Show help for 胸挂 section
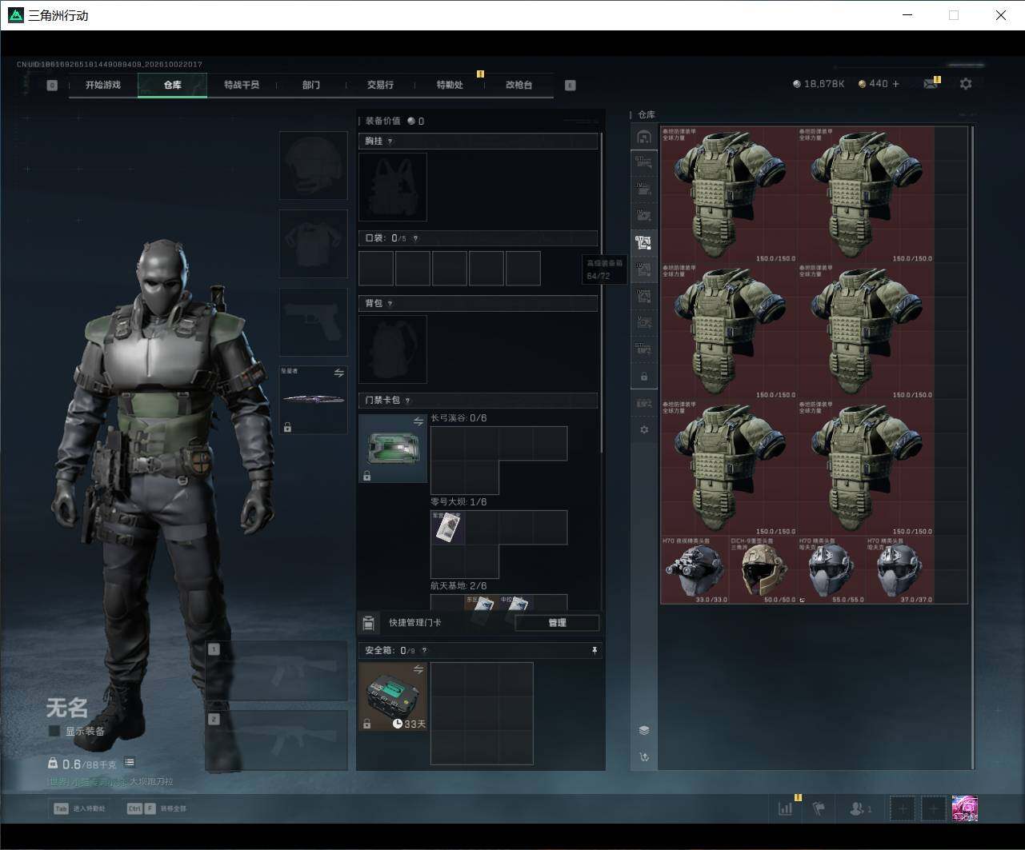Viewport: 1025px width, 850px height. (390, 142)
